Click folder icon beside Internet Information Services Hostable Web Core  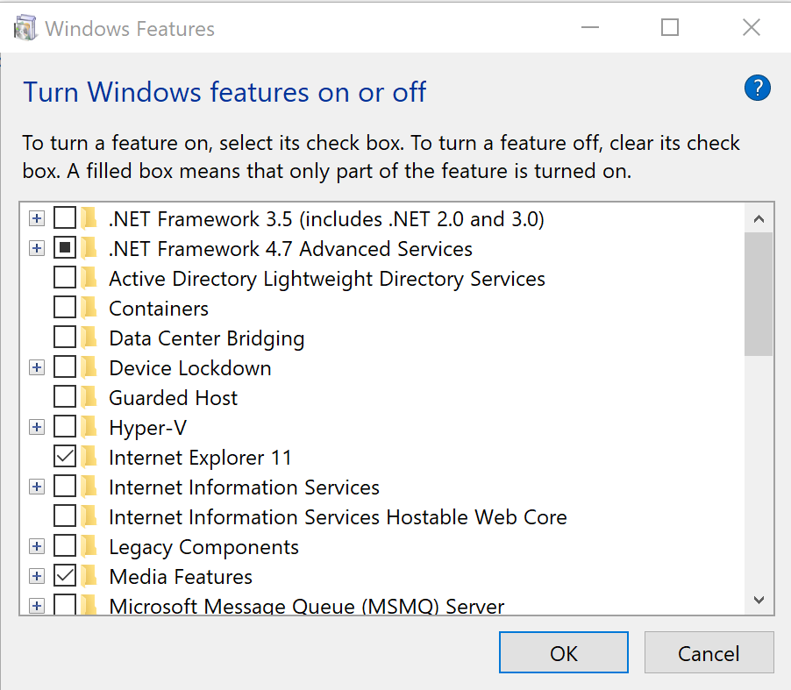[89, 516]
